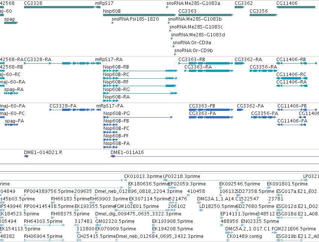Select the snoRNA:Or-CD9b feature

point(175,54)
